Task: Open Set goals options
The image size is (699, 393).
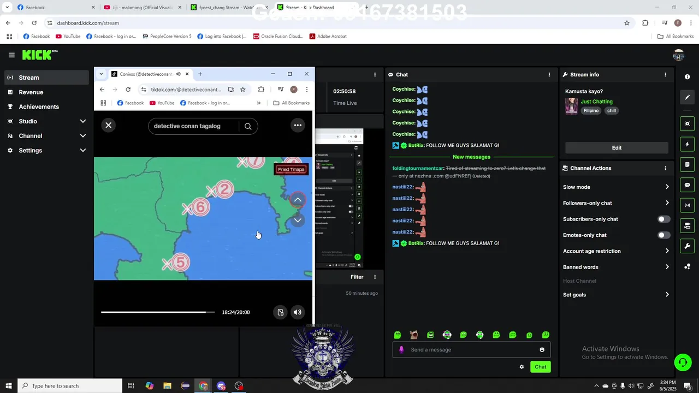Action: pyautogui.click(x=616, y=295)
